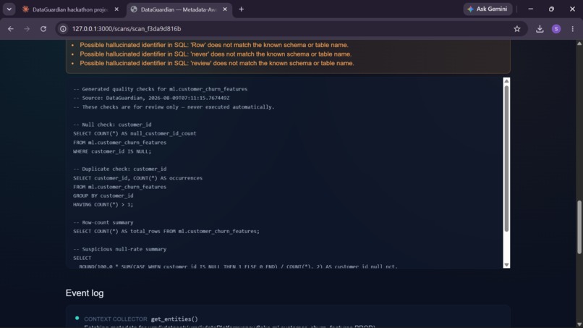Click the Event log heading

85,293
